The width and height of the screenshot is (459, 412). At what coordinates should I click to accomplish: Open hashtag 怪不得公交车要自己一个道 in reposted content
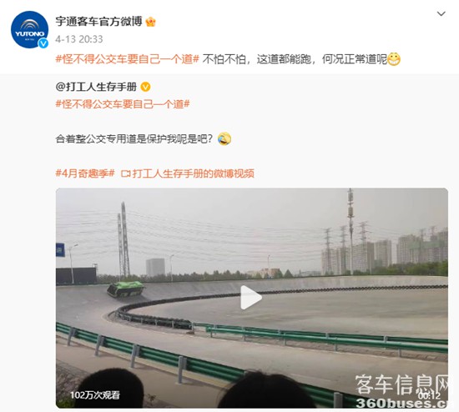tap(123, 104)
